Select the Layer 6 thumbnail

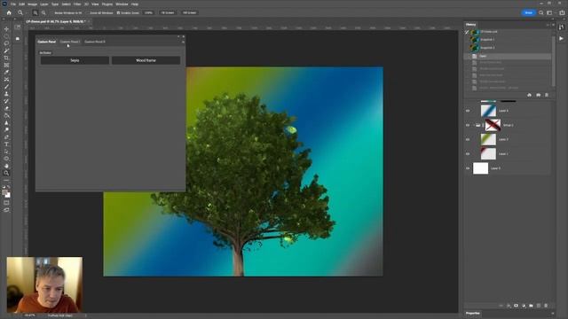(488, 111)
